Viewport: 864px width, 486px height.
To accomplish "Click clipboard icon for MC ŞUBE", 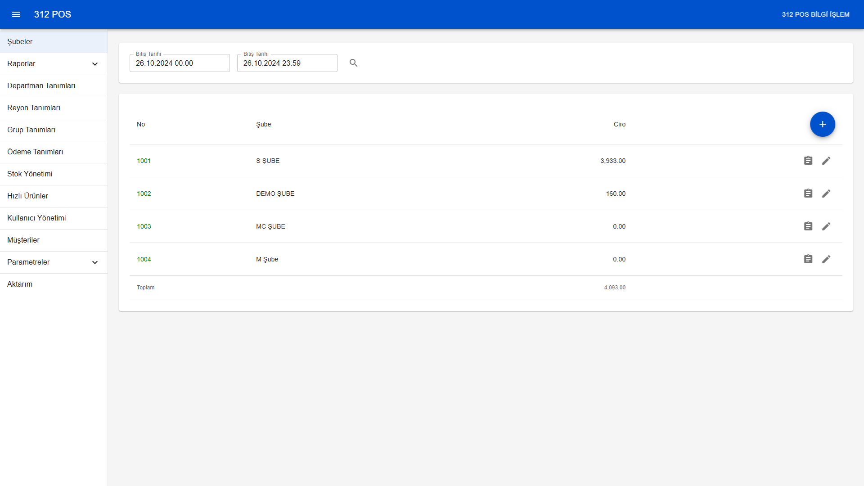I will [x=808, y=226].
